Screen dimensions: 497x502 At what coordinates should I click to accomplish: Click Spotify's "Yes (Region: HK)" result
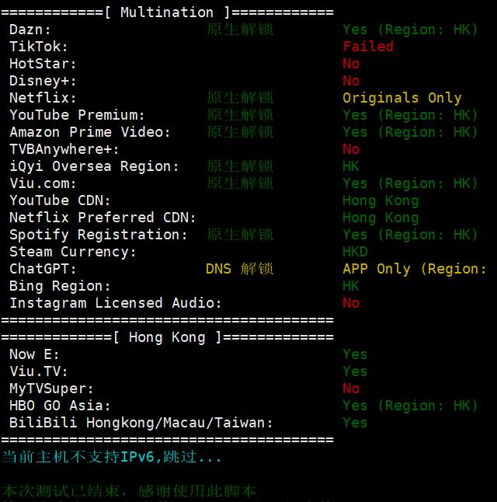[410, 235]
